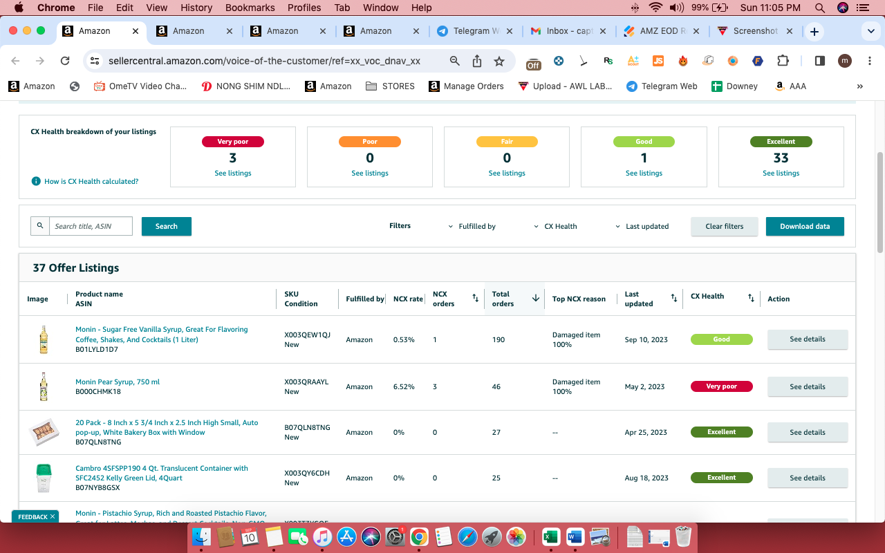Open the 'STORES' bookmark folder
This screenshot has height=553, width=885.
click(x=390, y=86)
